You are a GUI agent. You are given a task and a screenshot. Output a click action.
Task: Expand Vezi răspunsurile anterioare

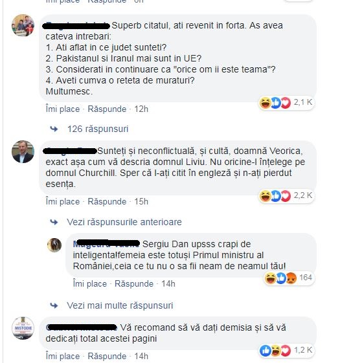pos(124,222)
